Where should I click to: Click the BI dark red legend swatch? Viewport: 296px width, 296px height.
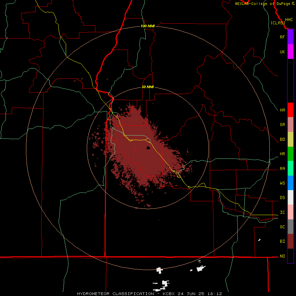click(290, 241)
